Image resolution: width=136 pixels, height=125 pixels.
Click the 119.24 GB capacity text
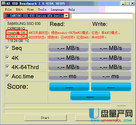tap(15, 41)
